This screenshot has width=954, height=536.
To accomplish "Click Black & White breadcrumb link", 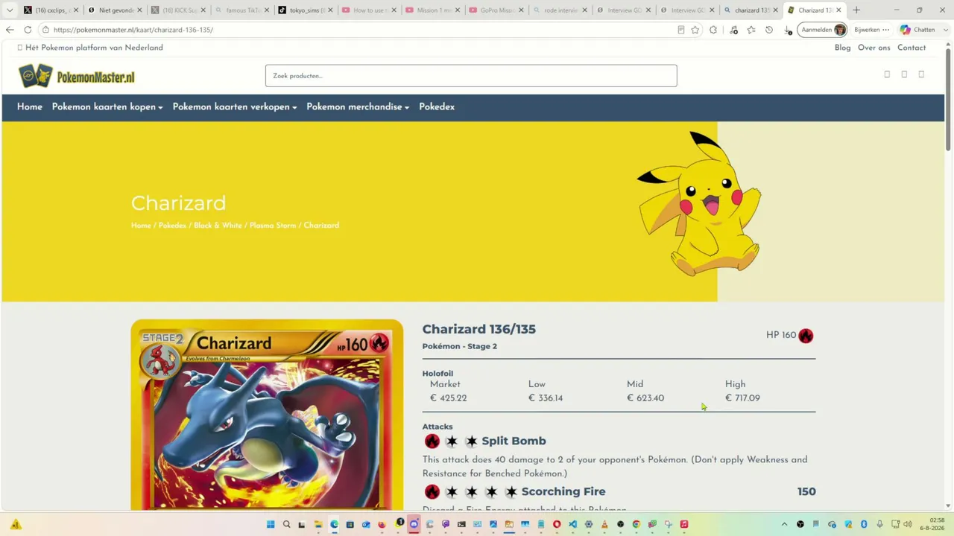I will click(218, 226).
